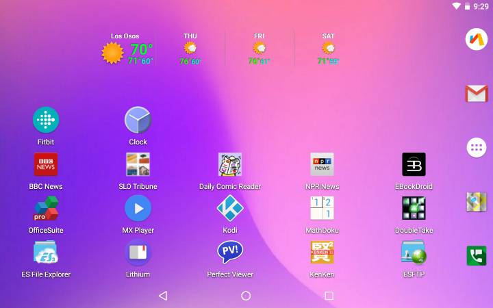Open the app drawer

(477, 147)
